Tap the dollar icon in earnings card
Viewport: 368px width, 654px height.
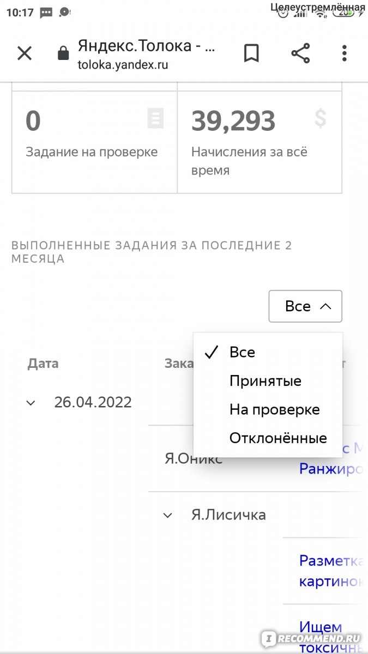point(321,118)
